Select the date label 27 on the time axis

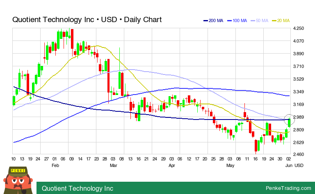[46, 159]
